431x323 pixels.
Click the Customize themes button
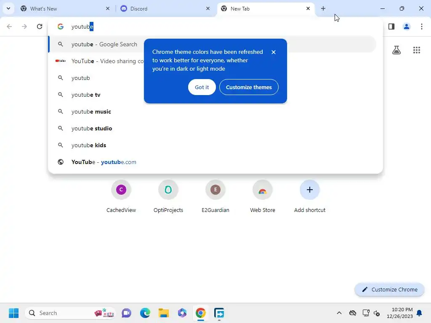(249, 87)
